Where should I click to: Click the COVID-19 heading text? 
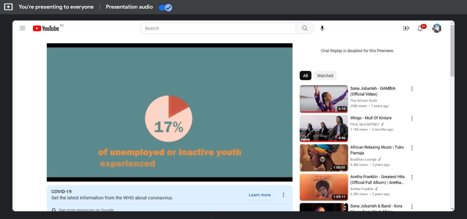(x=61, y=191)
